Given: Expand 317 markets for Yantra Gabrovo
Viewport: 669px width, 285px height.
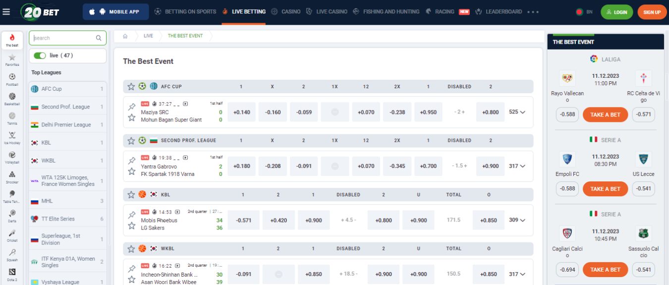Looking at the screenshot, I should coord(517,166).
